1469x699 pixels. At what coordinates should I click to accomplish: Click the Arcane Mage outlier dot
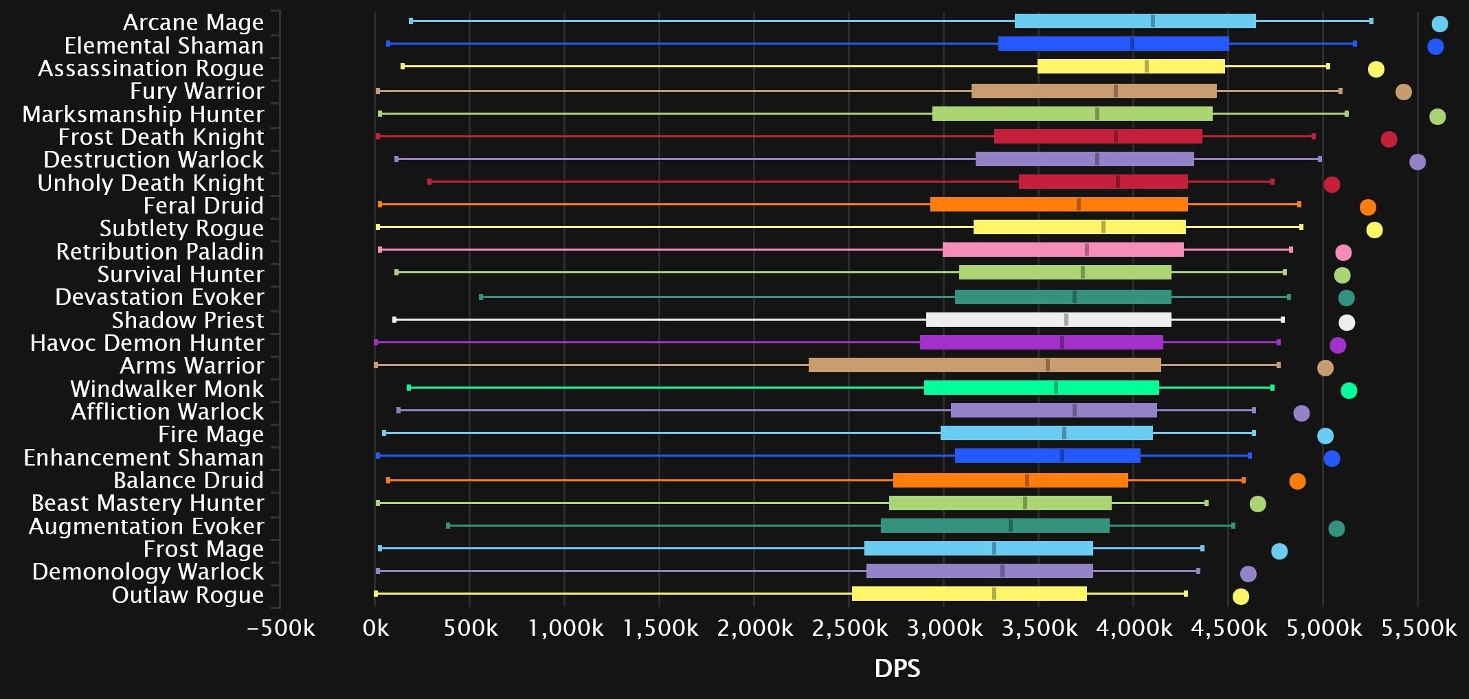1439,24
